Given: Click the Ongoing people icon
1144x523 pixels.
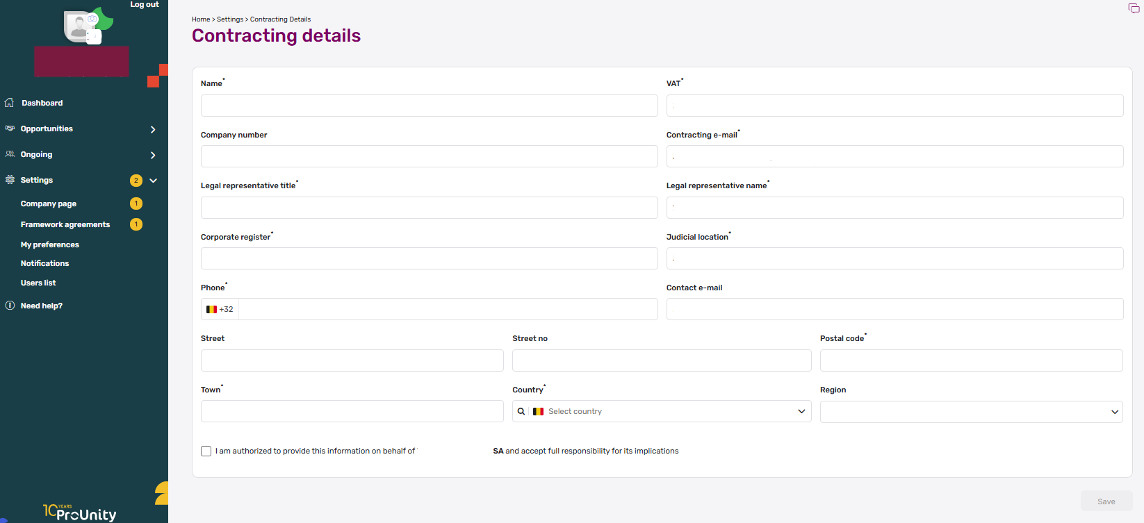Looking at the screenshot, I should (x=10, y=154).
